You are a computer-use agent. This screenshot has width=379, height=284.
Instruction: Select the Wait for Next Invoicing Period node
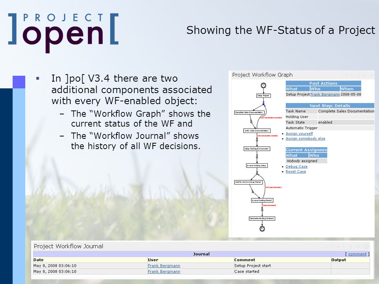tap(248, 182)
